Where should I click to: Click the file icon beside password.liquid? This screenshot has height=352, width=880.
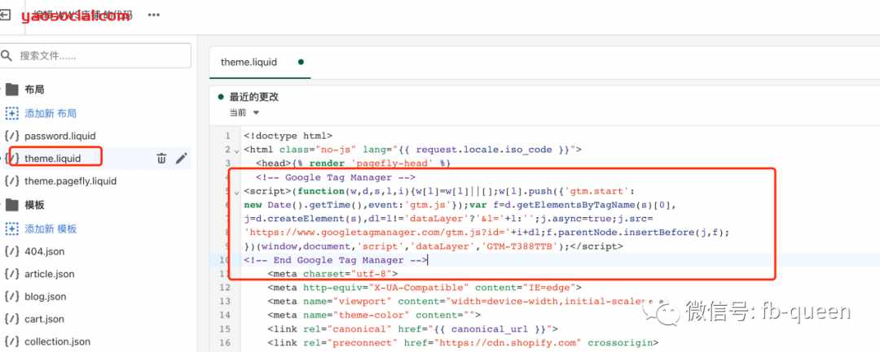click(11, 136)
